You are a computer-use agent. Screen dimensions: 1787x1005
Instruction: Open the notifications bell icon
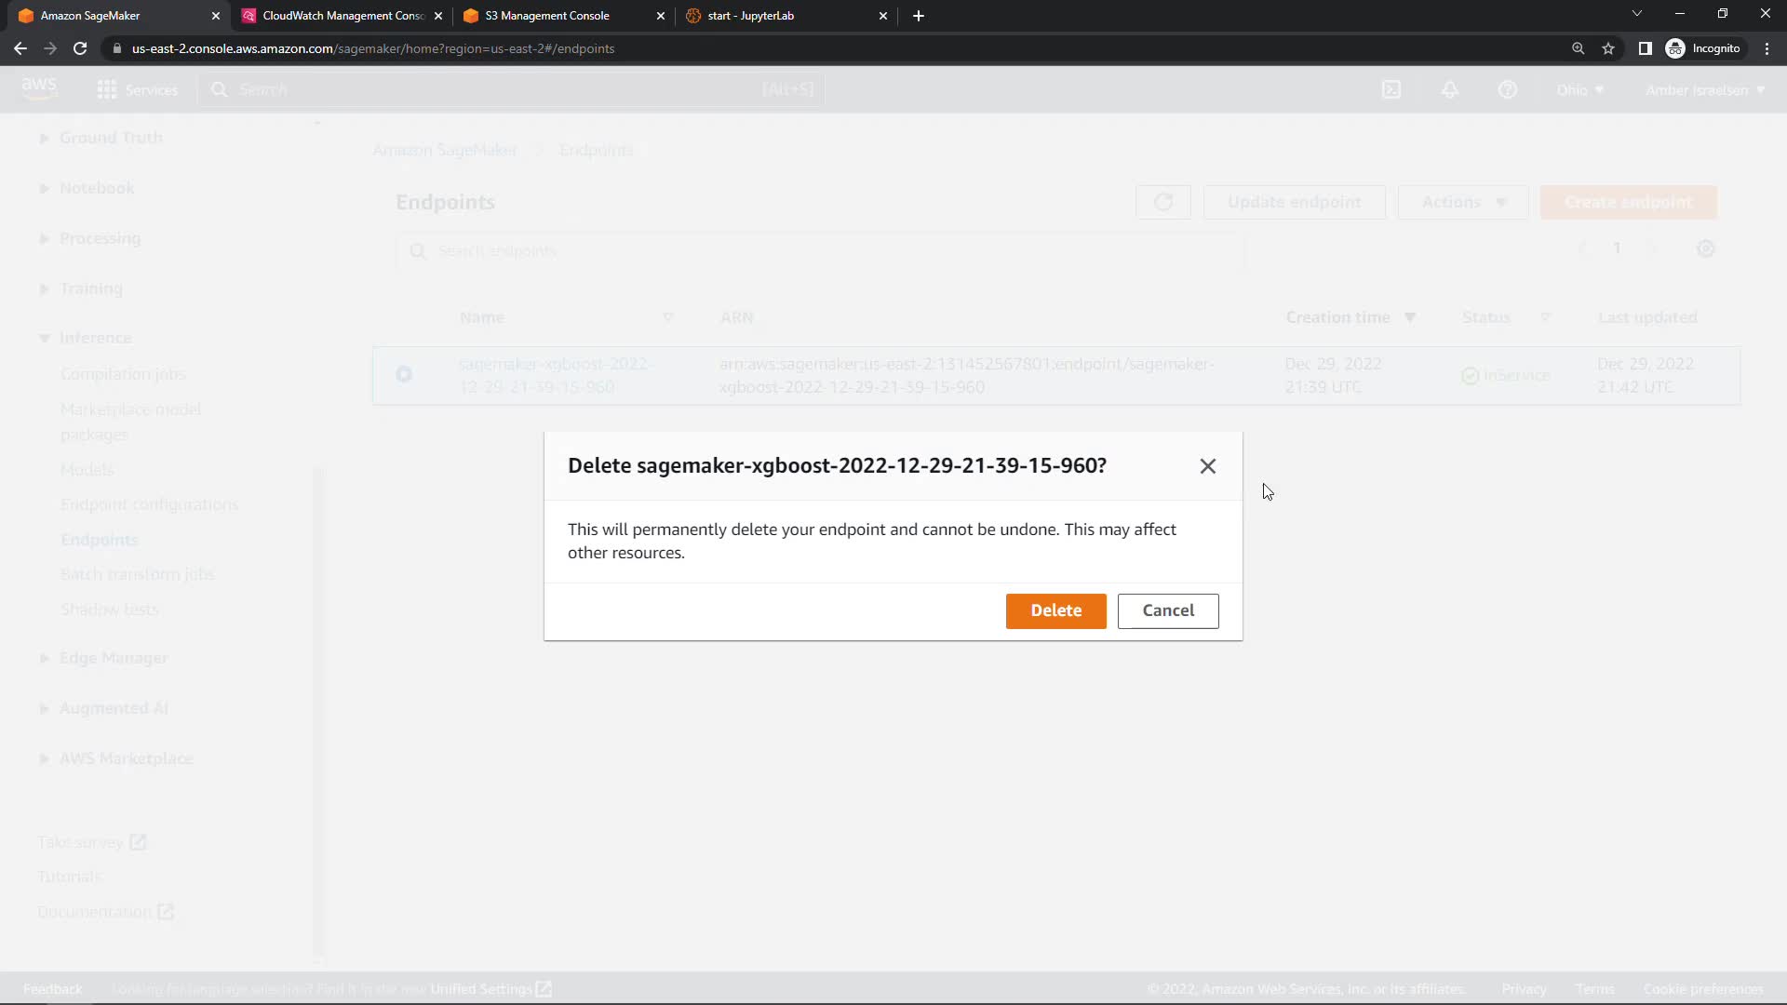1449,90
